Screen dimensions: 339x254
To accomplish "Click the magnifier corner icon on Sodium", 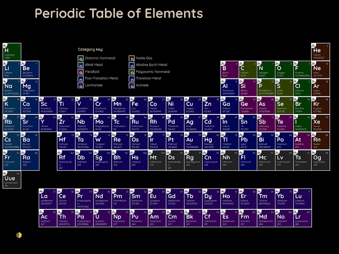I will click(5, 81).
